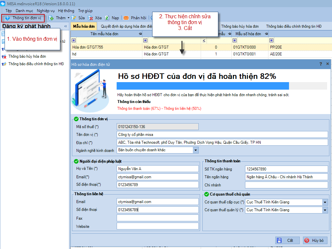Click the Thêm add icon
Screen dimensions: 332x249
(51, 18)
